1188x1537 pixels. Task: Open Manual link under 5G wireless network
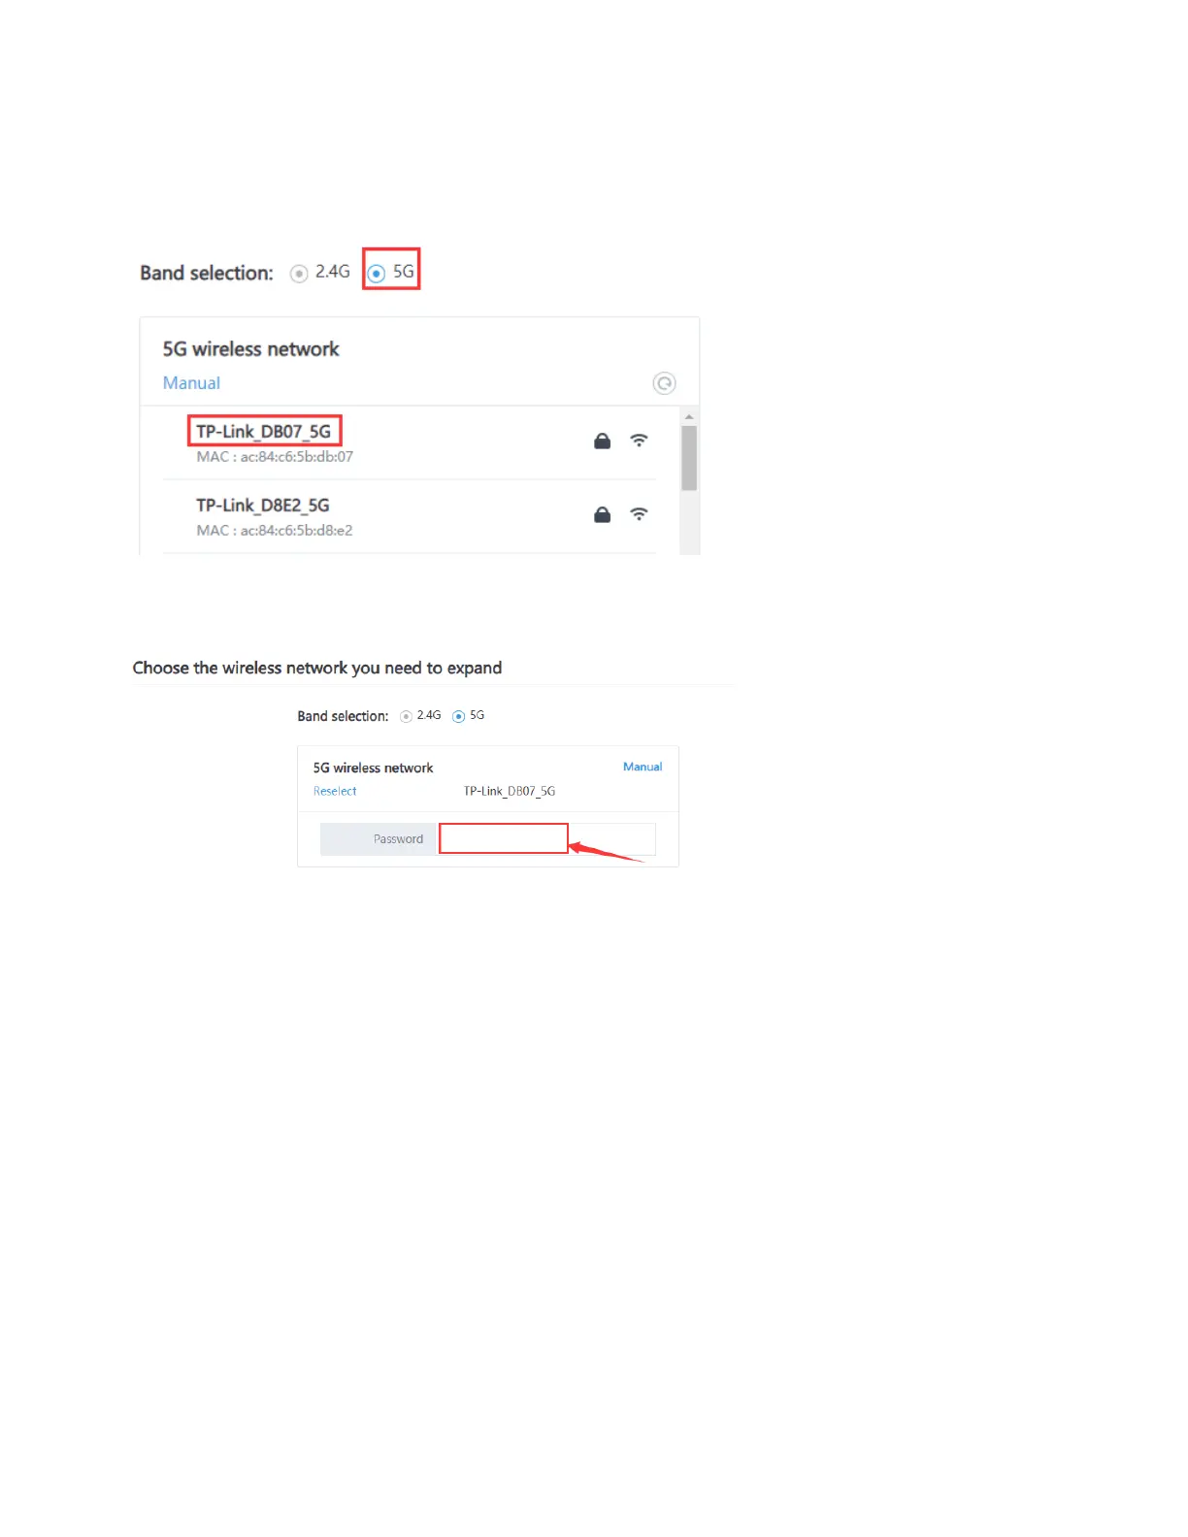[x=191, y=383]
